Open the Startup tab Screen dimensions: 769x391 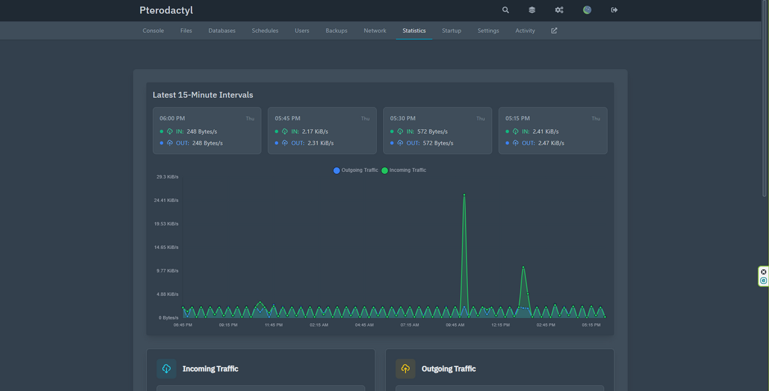point(451,31)
